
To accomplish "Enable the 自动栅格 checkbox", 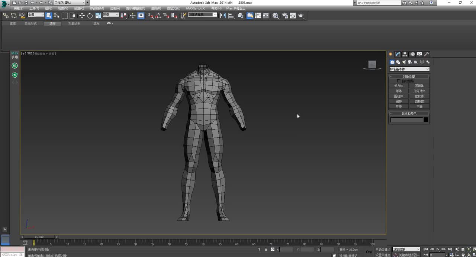I will pos(399,81).
